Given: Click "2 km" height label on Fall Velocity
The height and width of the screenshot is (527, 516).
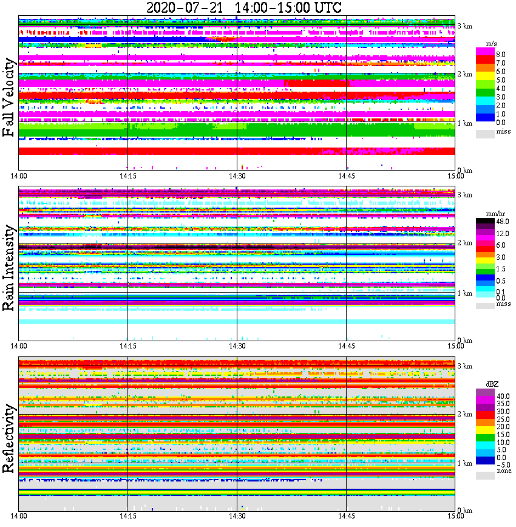Looking at the screenshot, I should (464, 74).
